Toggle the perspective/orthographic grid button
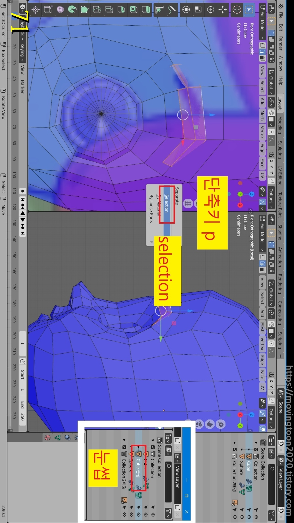 coord(188,203)
